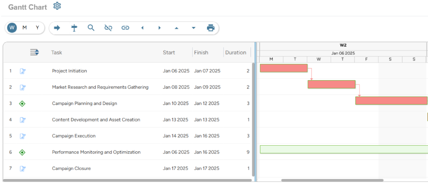
Task: Click Start date Jan 08 2025
Action: click(x=176, y=87)
